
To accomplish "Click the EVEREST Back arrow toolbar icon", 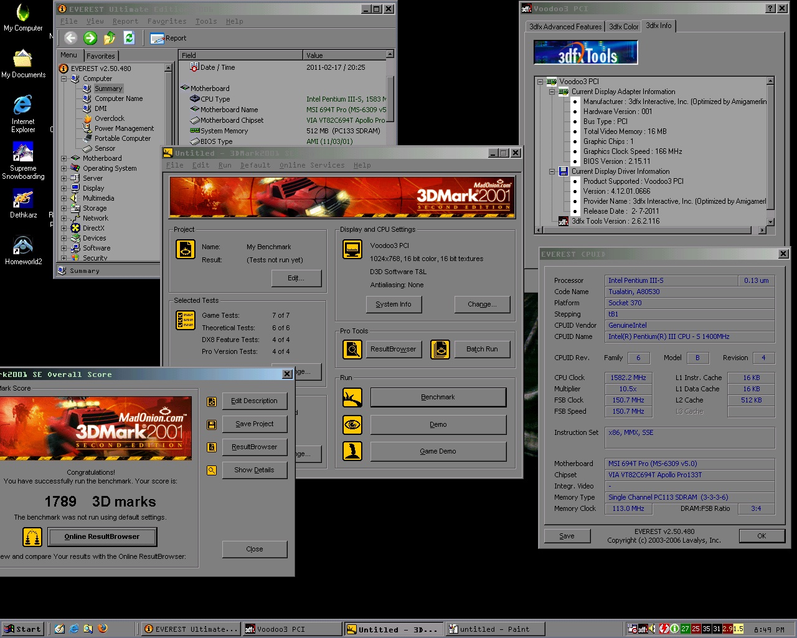I will click(70, 38).
